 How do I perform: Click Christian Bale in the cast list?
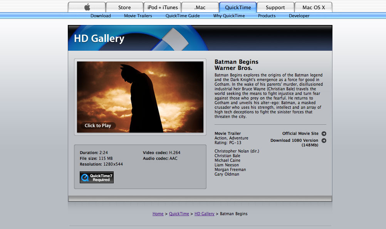227,156
